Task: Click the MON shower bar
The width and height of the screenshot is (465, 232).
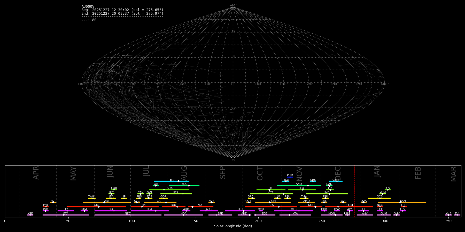Action: (332, 215)
